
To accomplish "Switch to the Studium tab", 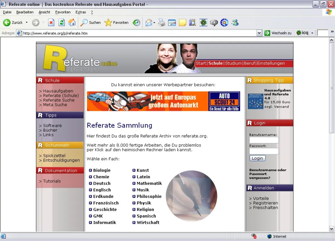I will 233,63.
